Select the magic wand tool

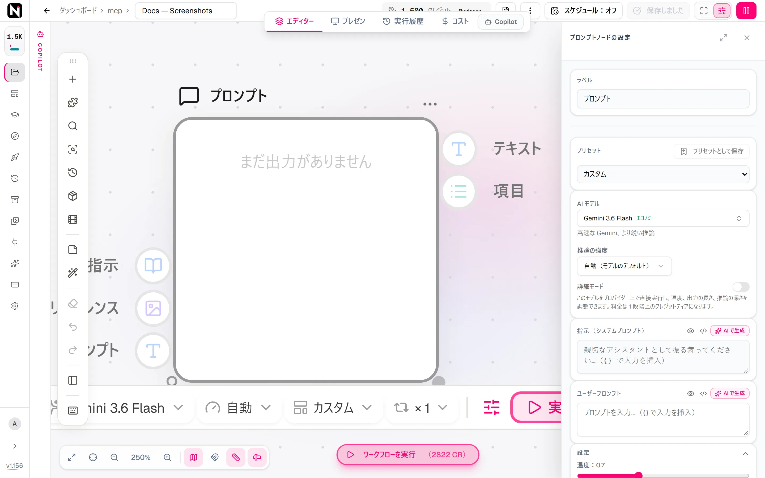coord(73,273)
